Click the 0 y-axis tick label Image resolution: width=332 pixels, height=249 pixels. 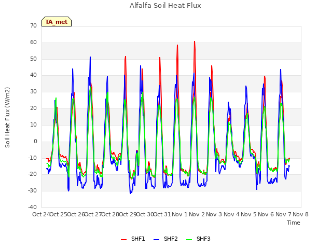(x=35, y=142)
